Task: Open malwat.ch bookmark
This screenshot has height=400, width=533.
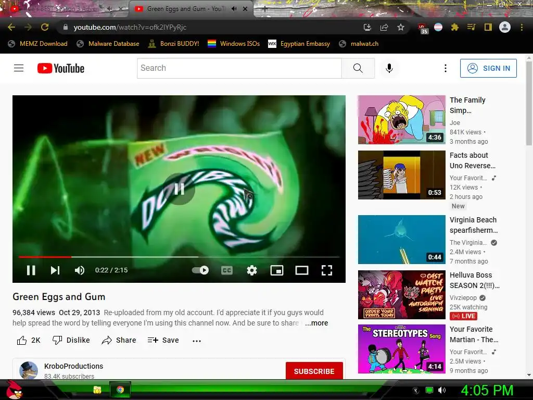Action: (359, 44)
